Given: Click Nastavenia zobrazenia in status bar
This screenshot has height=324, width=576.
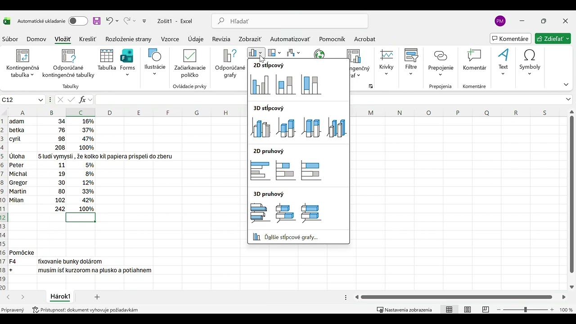Looking at the screenshot, I should pos(404,310).
